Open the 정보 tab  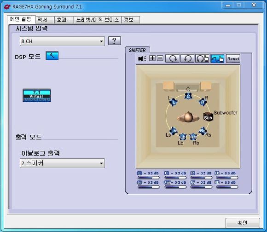pyautogui.click(x=130, y=20)
